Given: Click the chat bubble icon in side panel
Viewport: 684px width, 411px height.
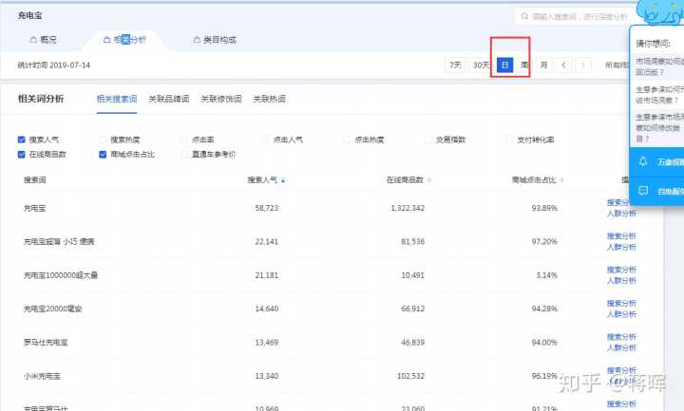Looking at the screenshot, I should pyautogui.click(x=643, y=191).
